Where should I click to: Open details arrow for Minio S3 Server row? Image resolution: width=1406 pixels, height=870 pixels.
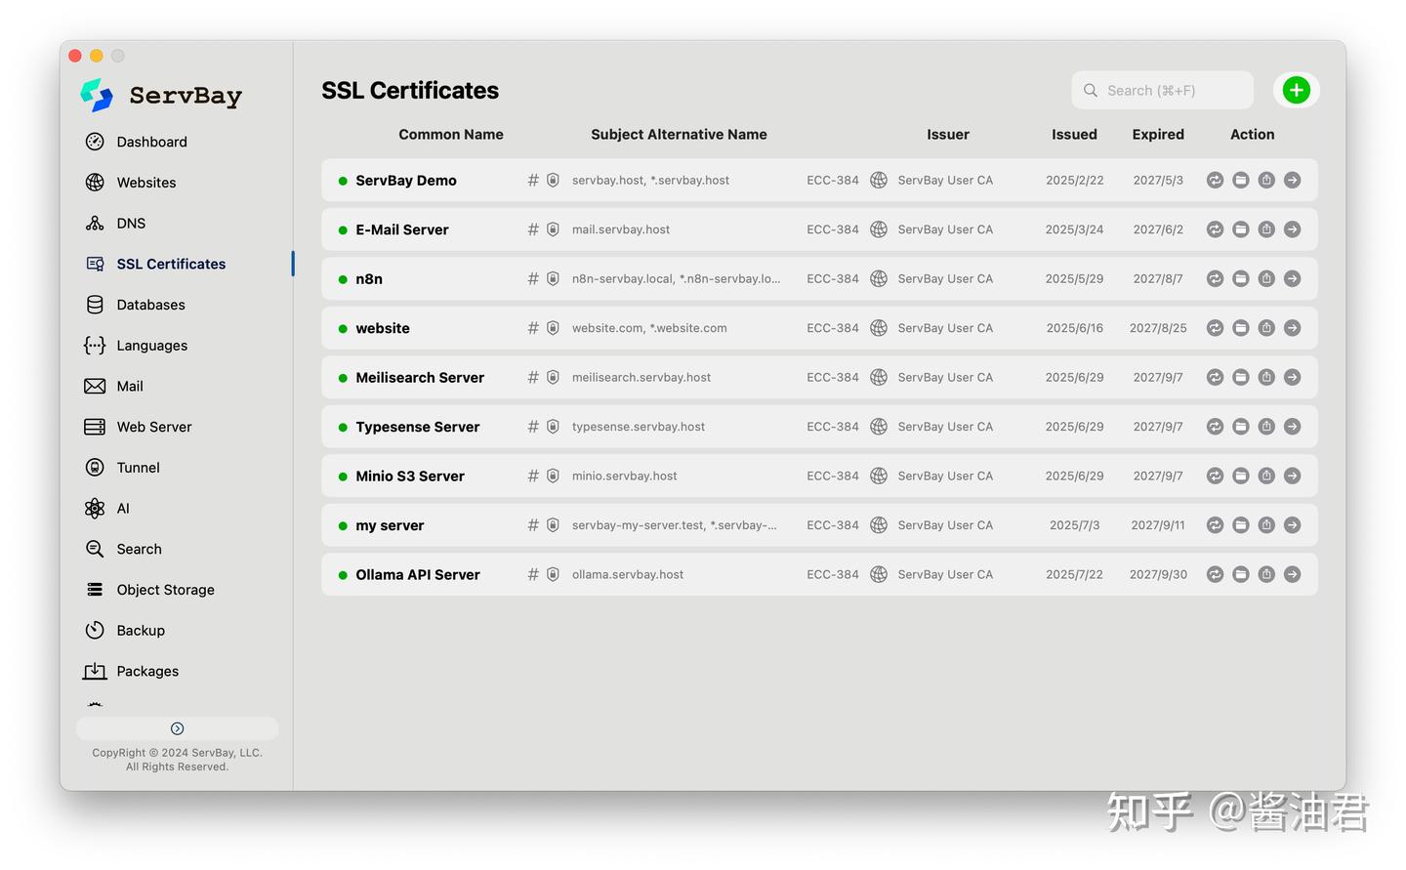pos(1292,476)
